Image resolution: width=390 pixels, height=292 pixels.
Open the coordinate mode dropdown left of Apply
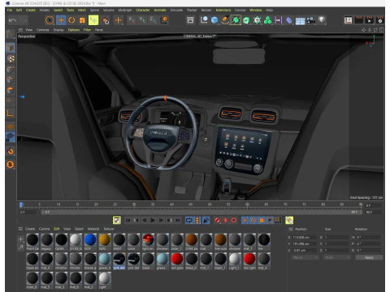pos(305,258)
